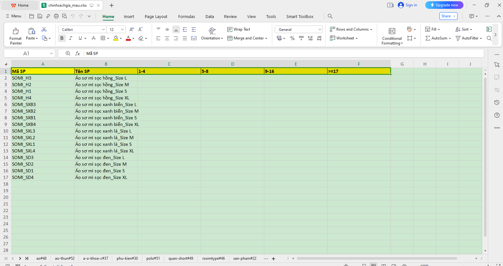Click the Increase Font Size icon

pos(132,29)
